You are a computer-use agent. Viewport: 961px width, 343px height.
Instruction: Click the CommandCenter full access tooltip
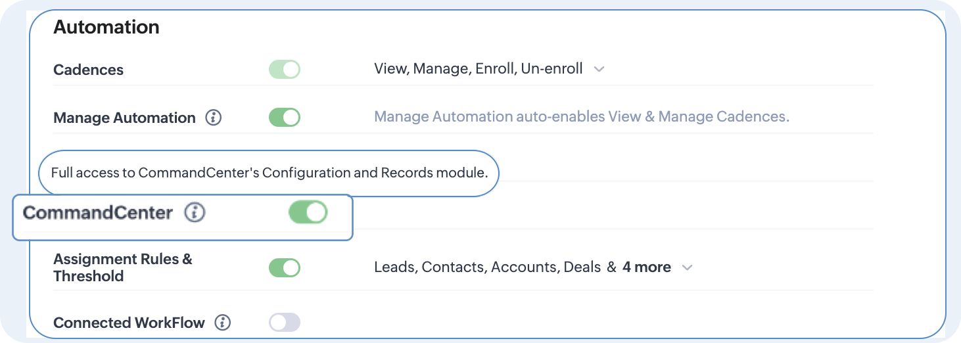click(270, 173)
